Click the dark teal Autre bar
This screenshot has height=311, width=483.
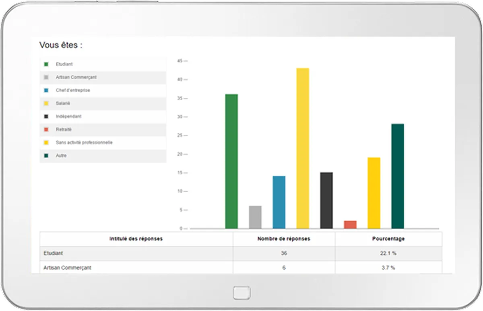398,176
